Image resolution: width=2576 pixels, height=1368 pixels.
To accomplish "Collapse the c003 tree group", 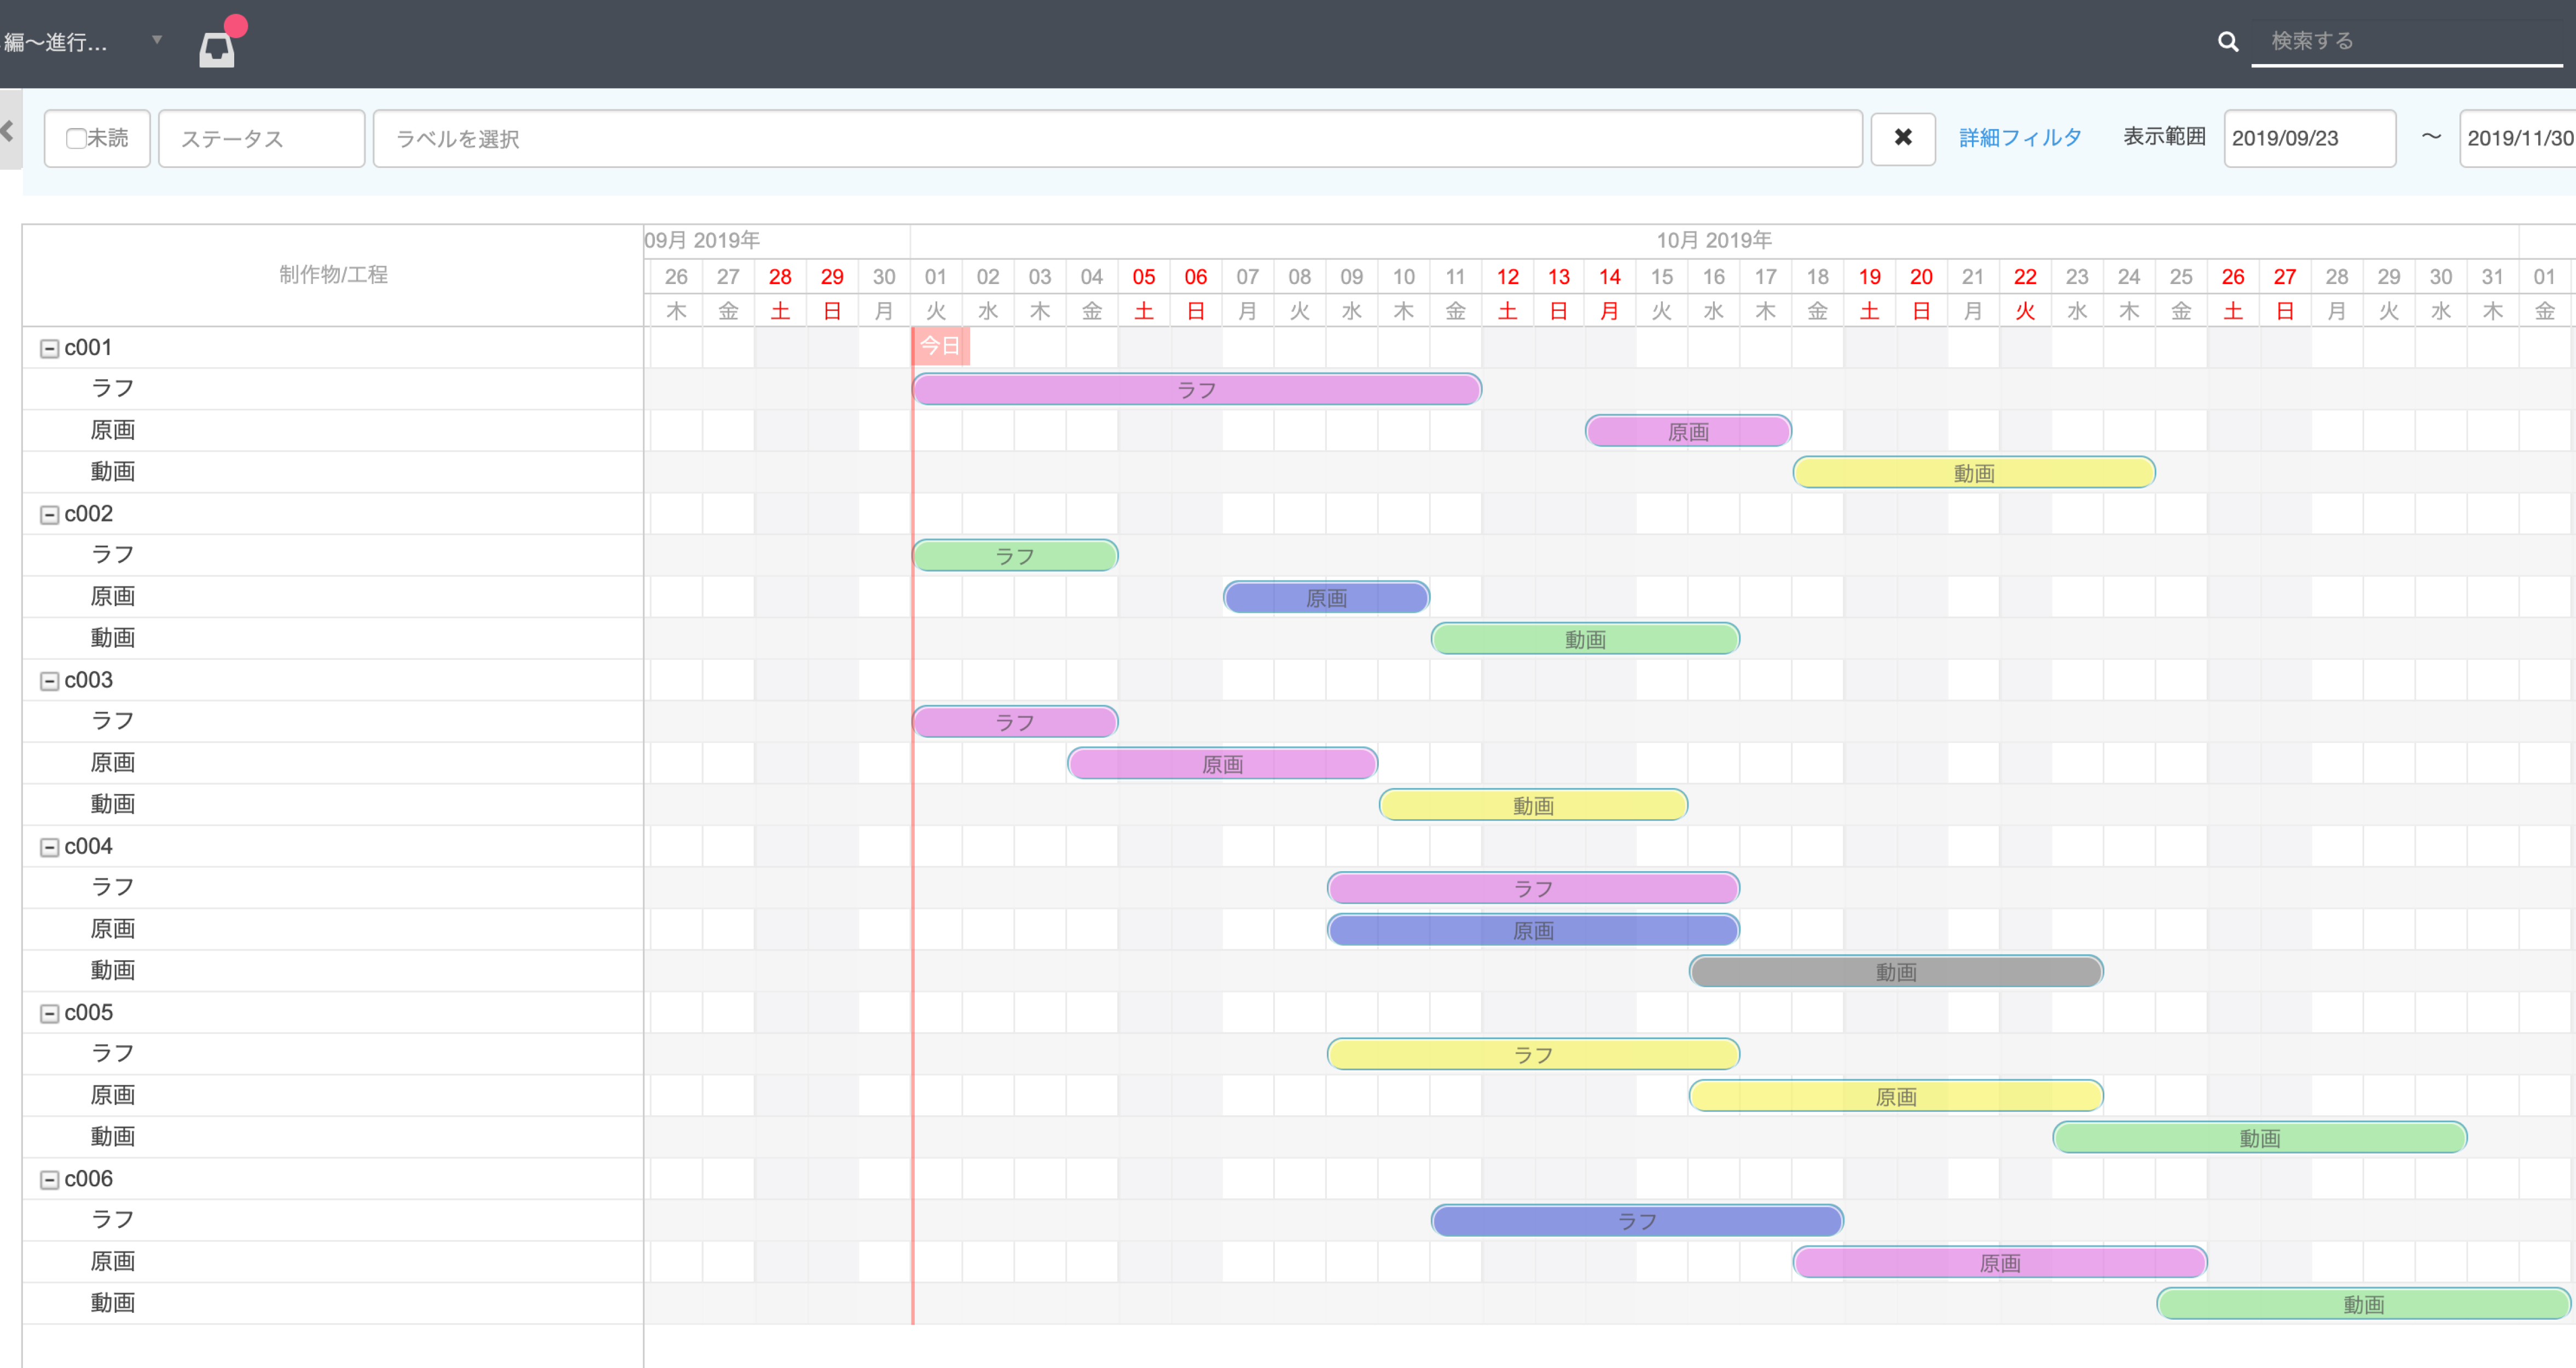I will tap(49, 681).
